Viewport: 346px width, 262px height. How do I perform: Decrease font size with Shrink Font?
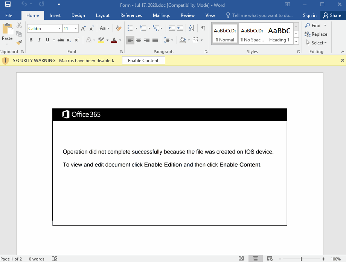point(91,29)
